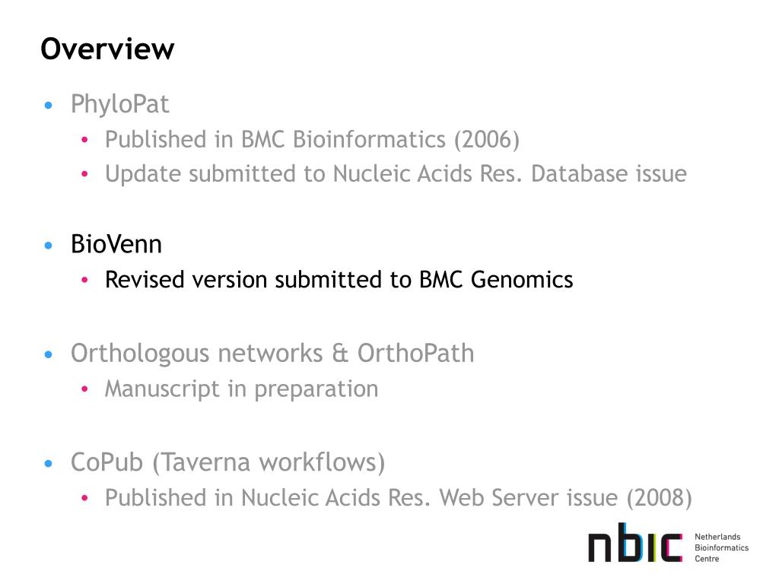
Task: Click the blue bullet beside Orthologous networks
Action: [x=48, y=354]
